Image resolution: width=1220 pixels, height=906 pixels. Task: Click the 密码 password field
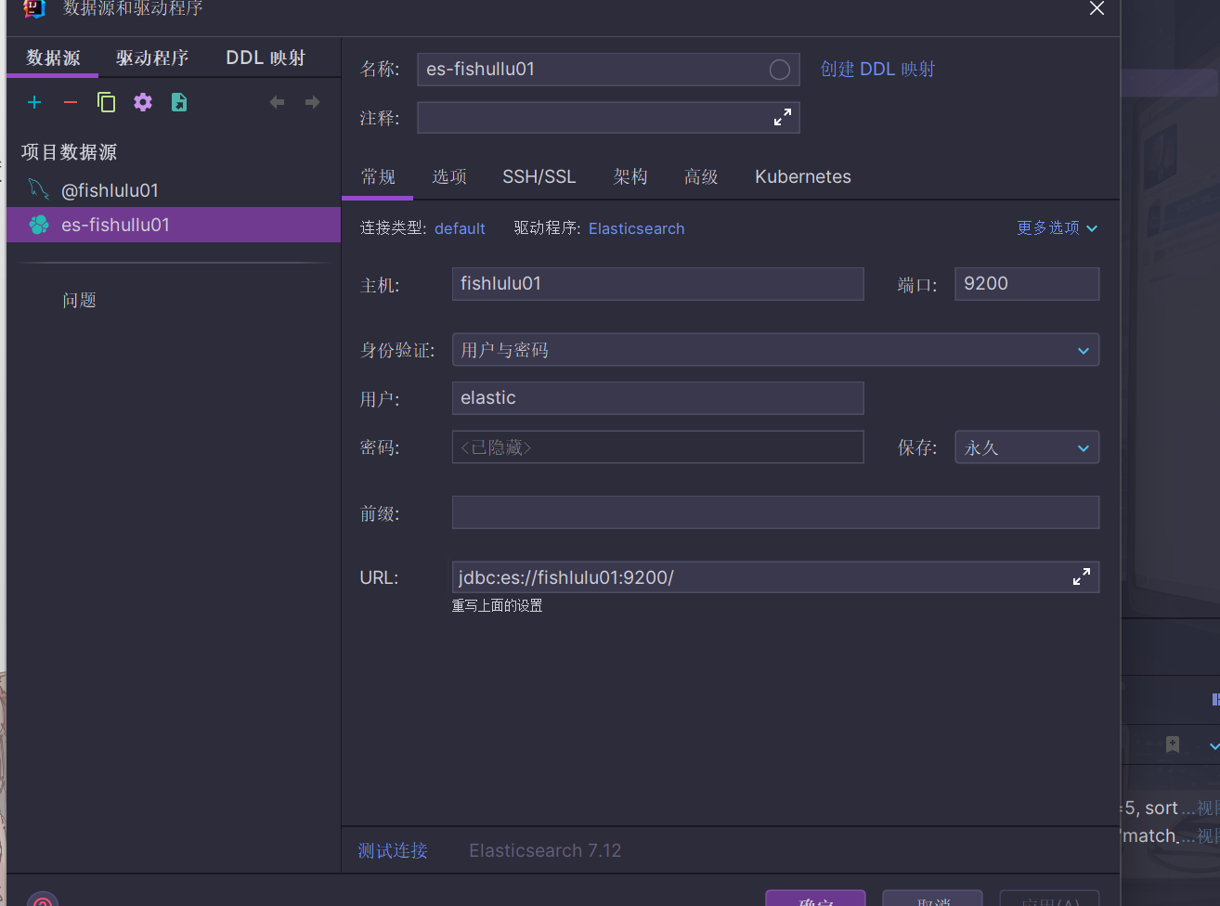click(657, 447)
